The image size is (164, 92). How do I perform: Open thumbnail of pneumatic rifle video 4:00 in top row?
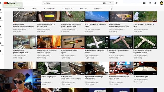(25, 17)
